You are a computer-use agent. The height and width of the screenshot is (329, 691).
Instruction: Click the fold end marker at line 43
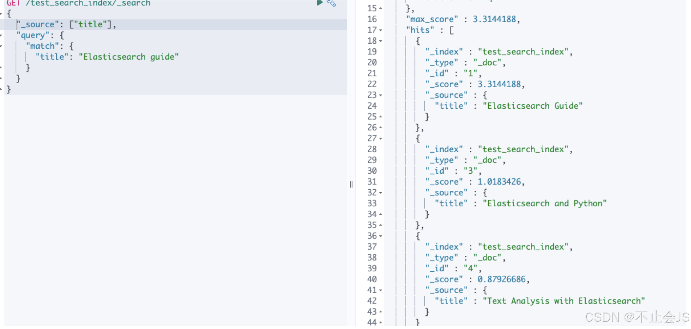coord(381,312)
